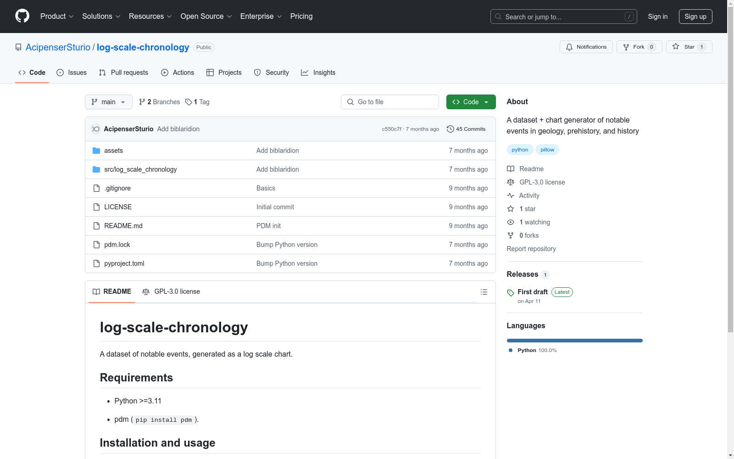Click the tag icon beside 1 Tag
The width and height of the screenshot is (734, 459).
(189, 102)
